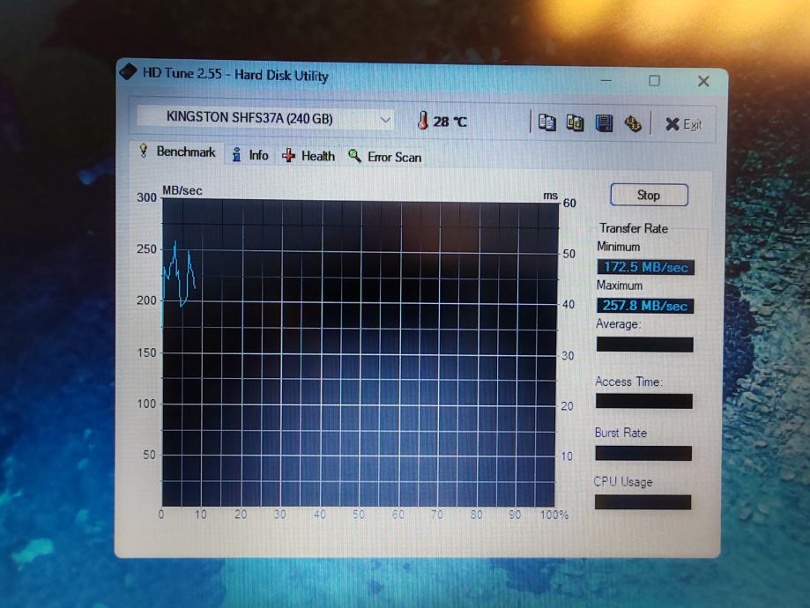Click the Health tab red cross icon
810x608 pixels.
(x=289, y=155)
